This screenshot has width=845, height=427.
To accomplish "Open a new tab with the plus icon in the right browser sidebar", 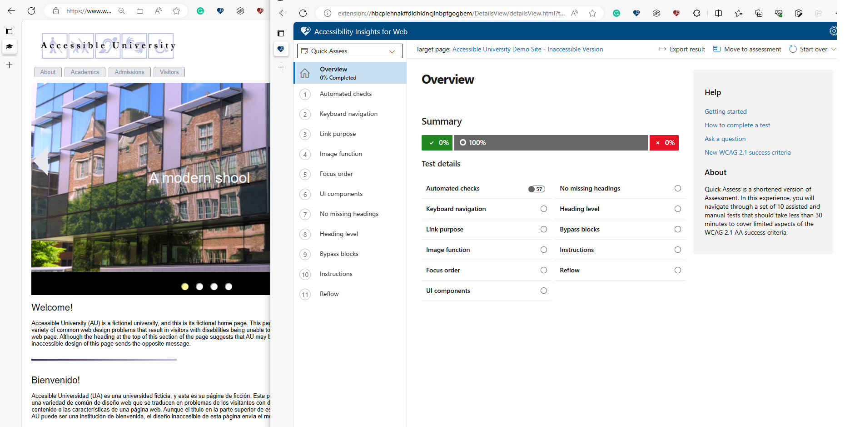I will (281, 67).
